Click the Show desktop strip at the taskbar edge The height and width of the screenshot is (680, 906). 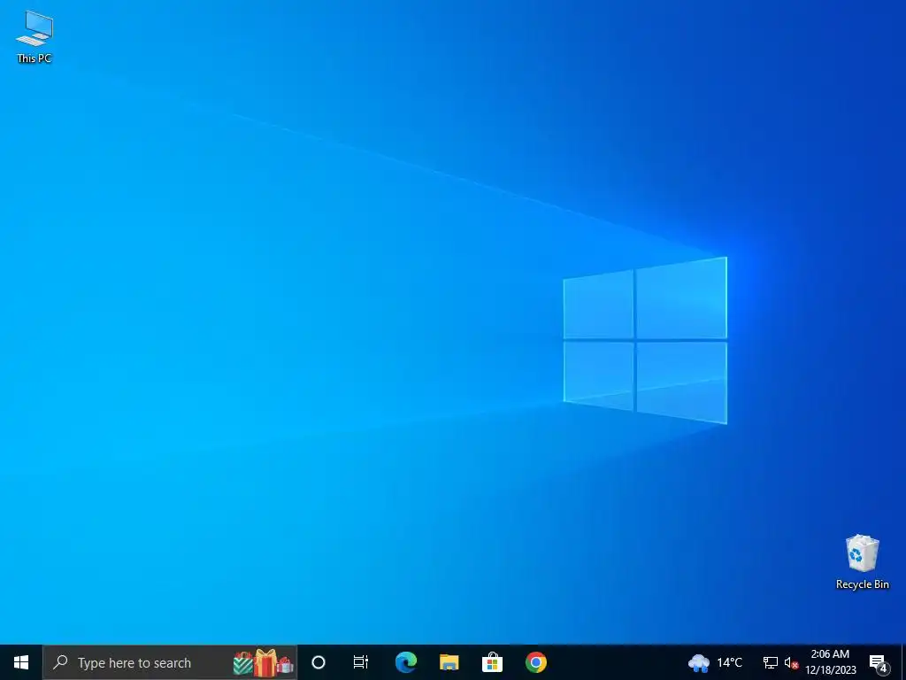[x=903, y=662]
